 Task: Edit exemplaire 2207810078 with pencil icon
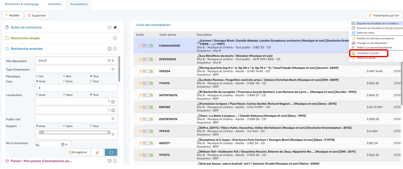click(x=140, y=119)
